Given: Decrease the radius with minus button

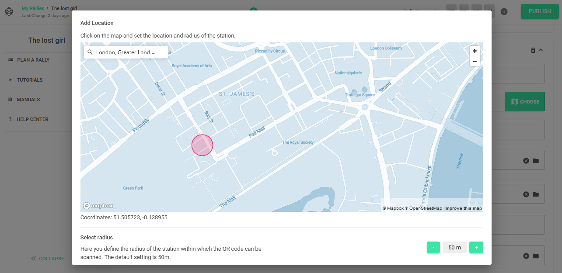Looking at the screenshot, I should pos(433,247).
